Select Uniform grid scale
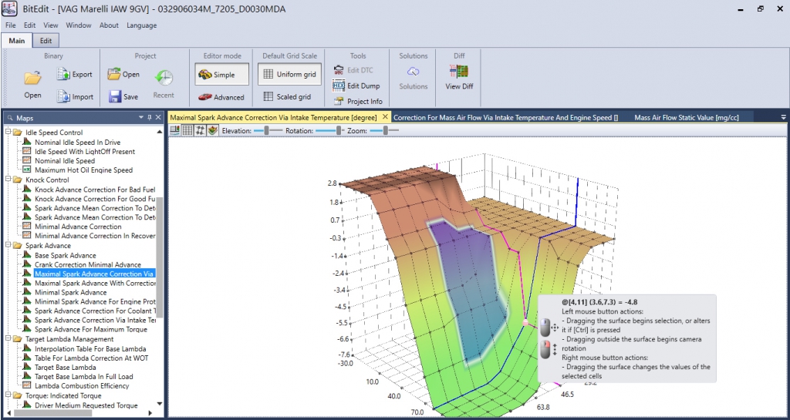This screenshot has width=790, height=420. (x=290, y=75)
